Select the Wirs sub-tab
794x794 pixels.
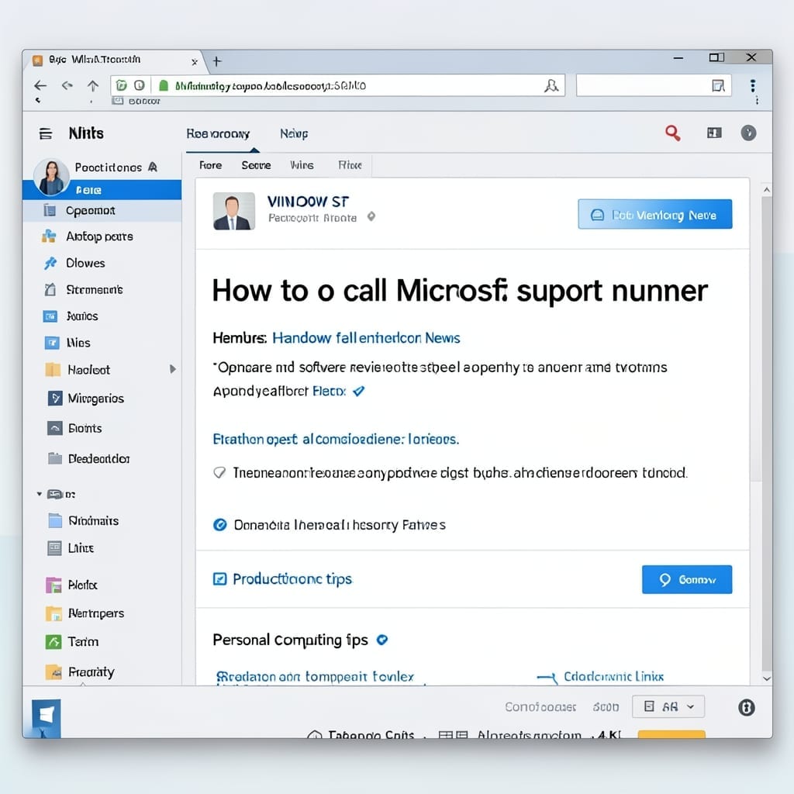302,165
